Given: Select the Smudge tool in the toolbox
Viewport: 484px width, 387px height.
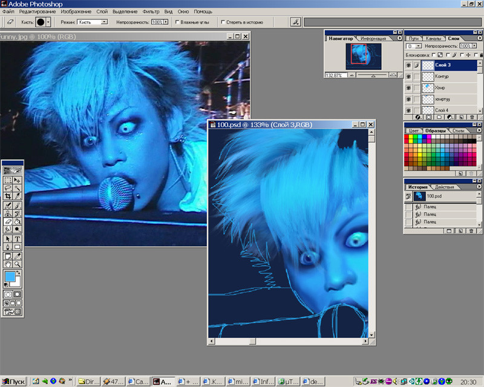Looking at the screenshot, I should (8, 229).
